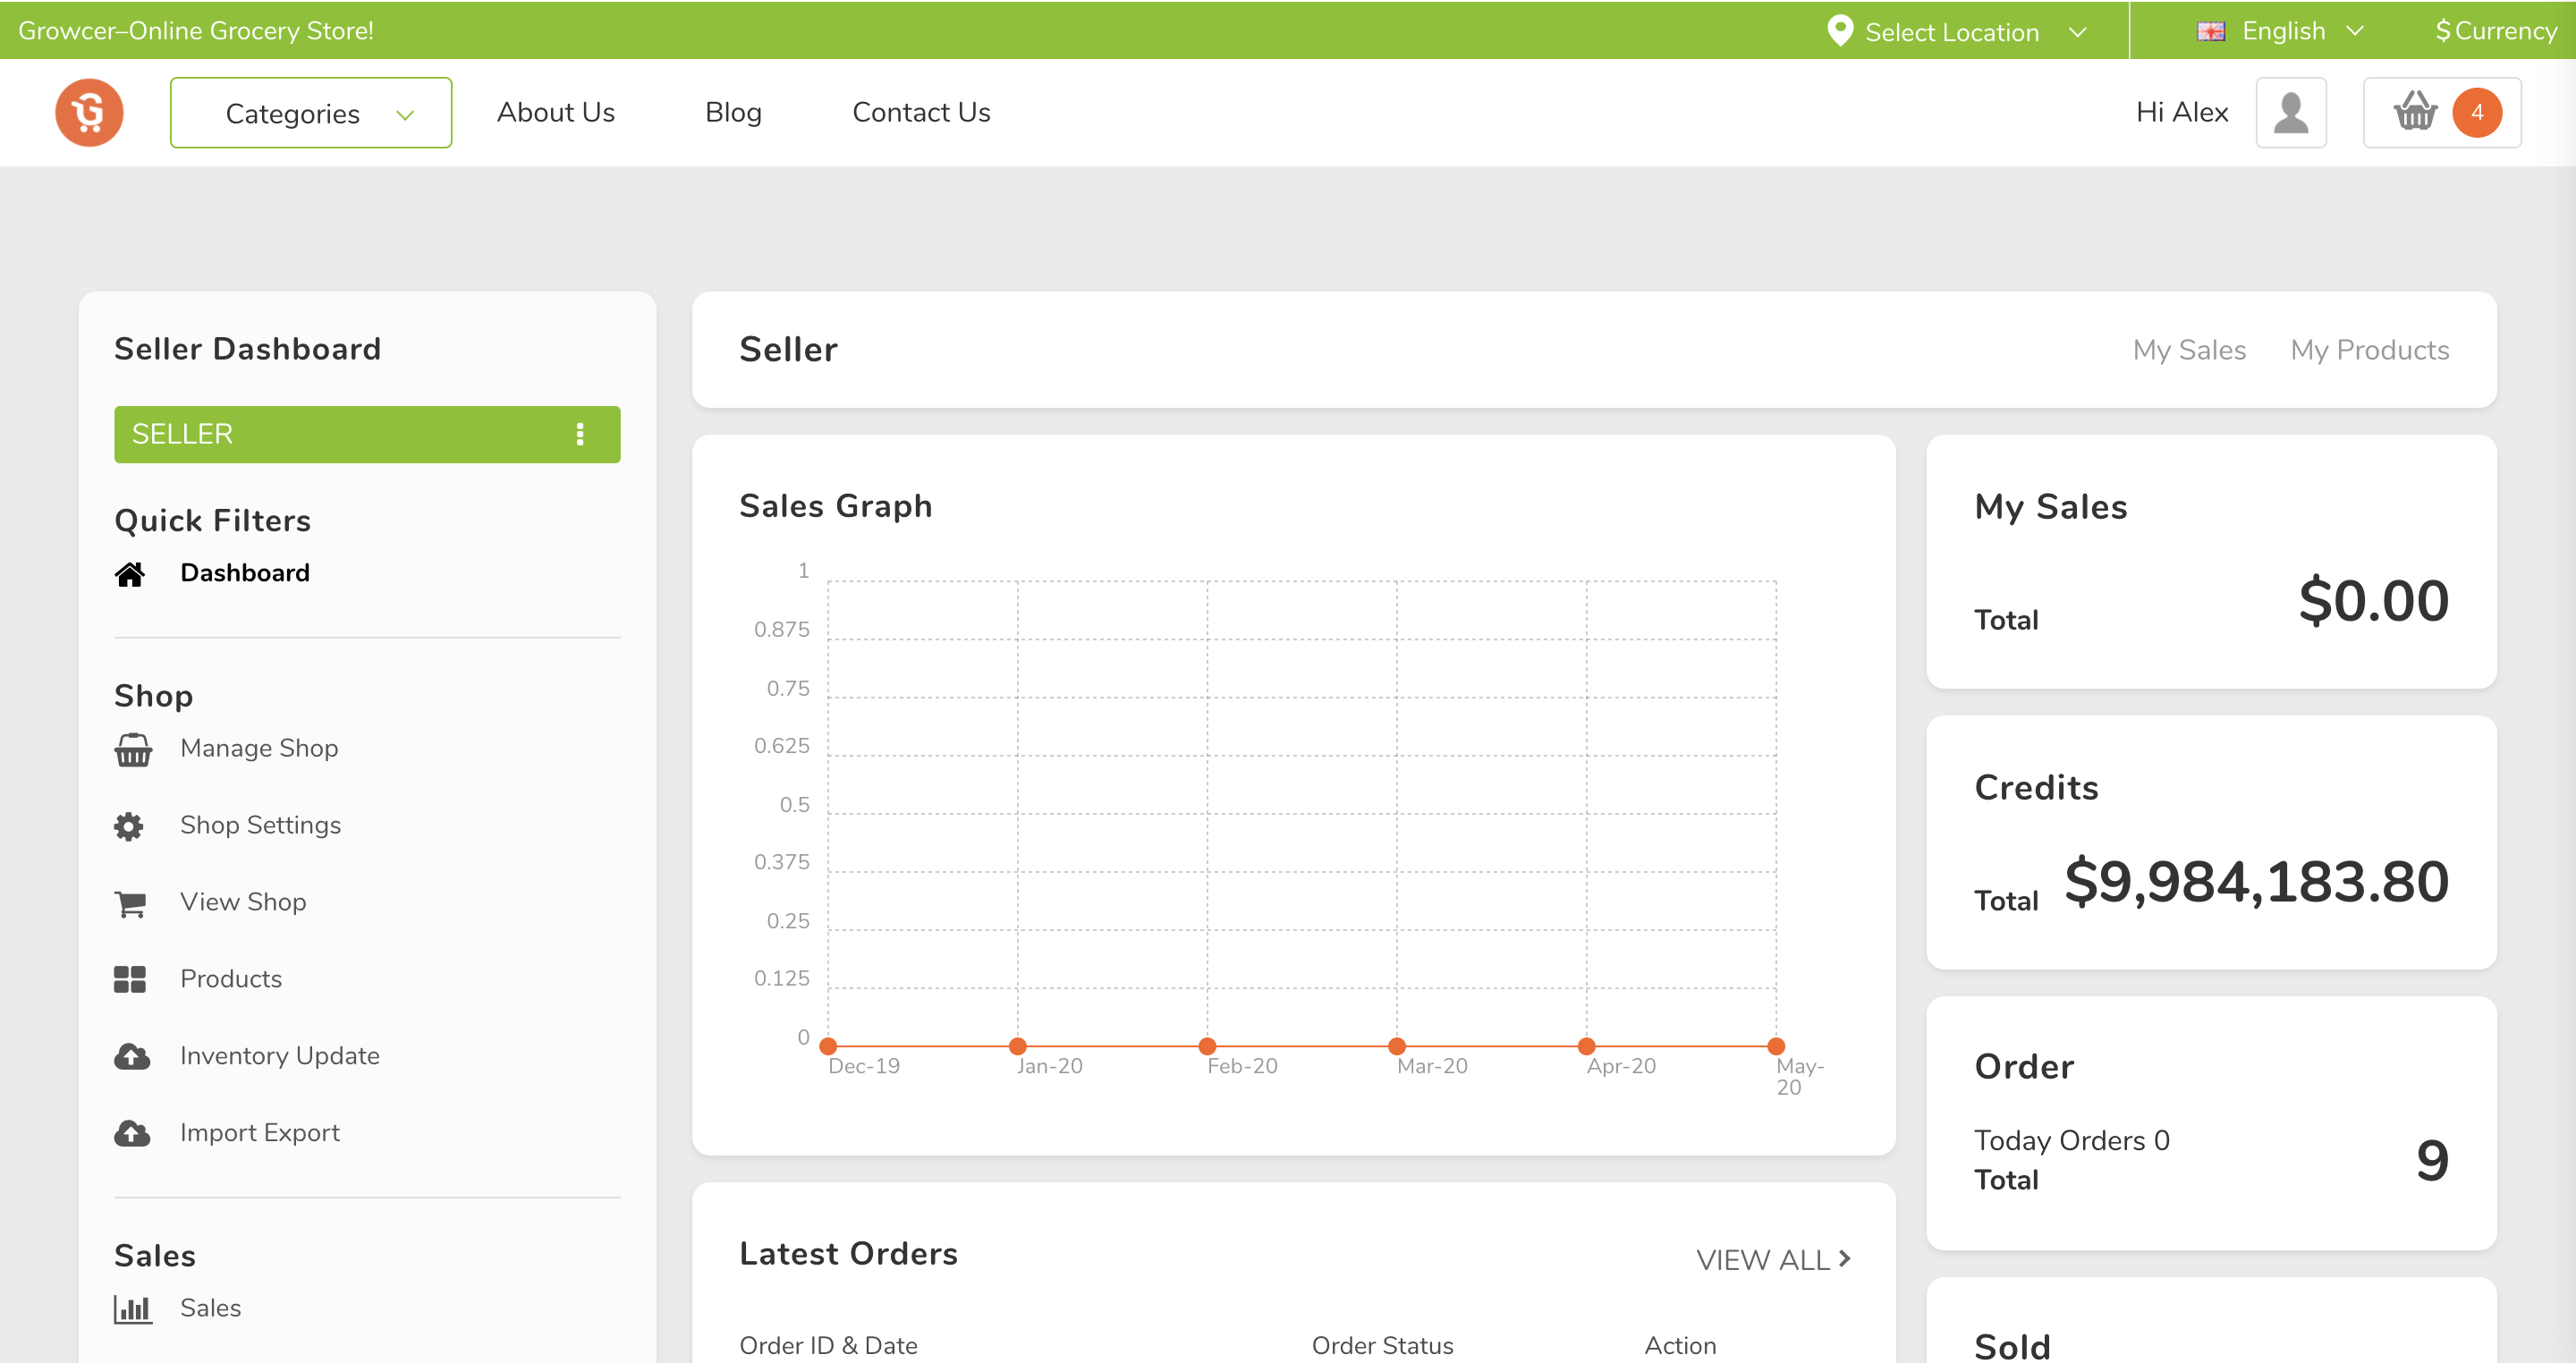Switch to the My Products tab
The width and height of the screenshot is (2576, 1363).
(2370, 350)
